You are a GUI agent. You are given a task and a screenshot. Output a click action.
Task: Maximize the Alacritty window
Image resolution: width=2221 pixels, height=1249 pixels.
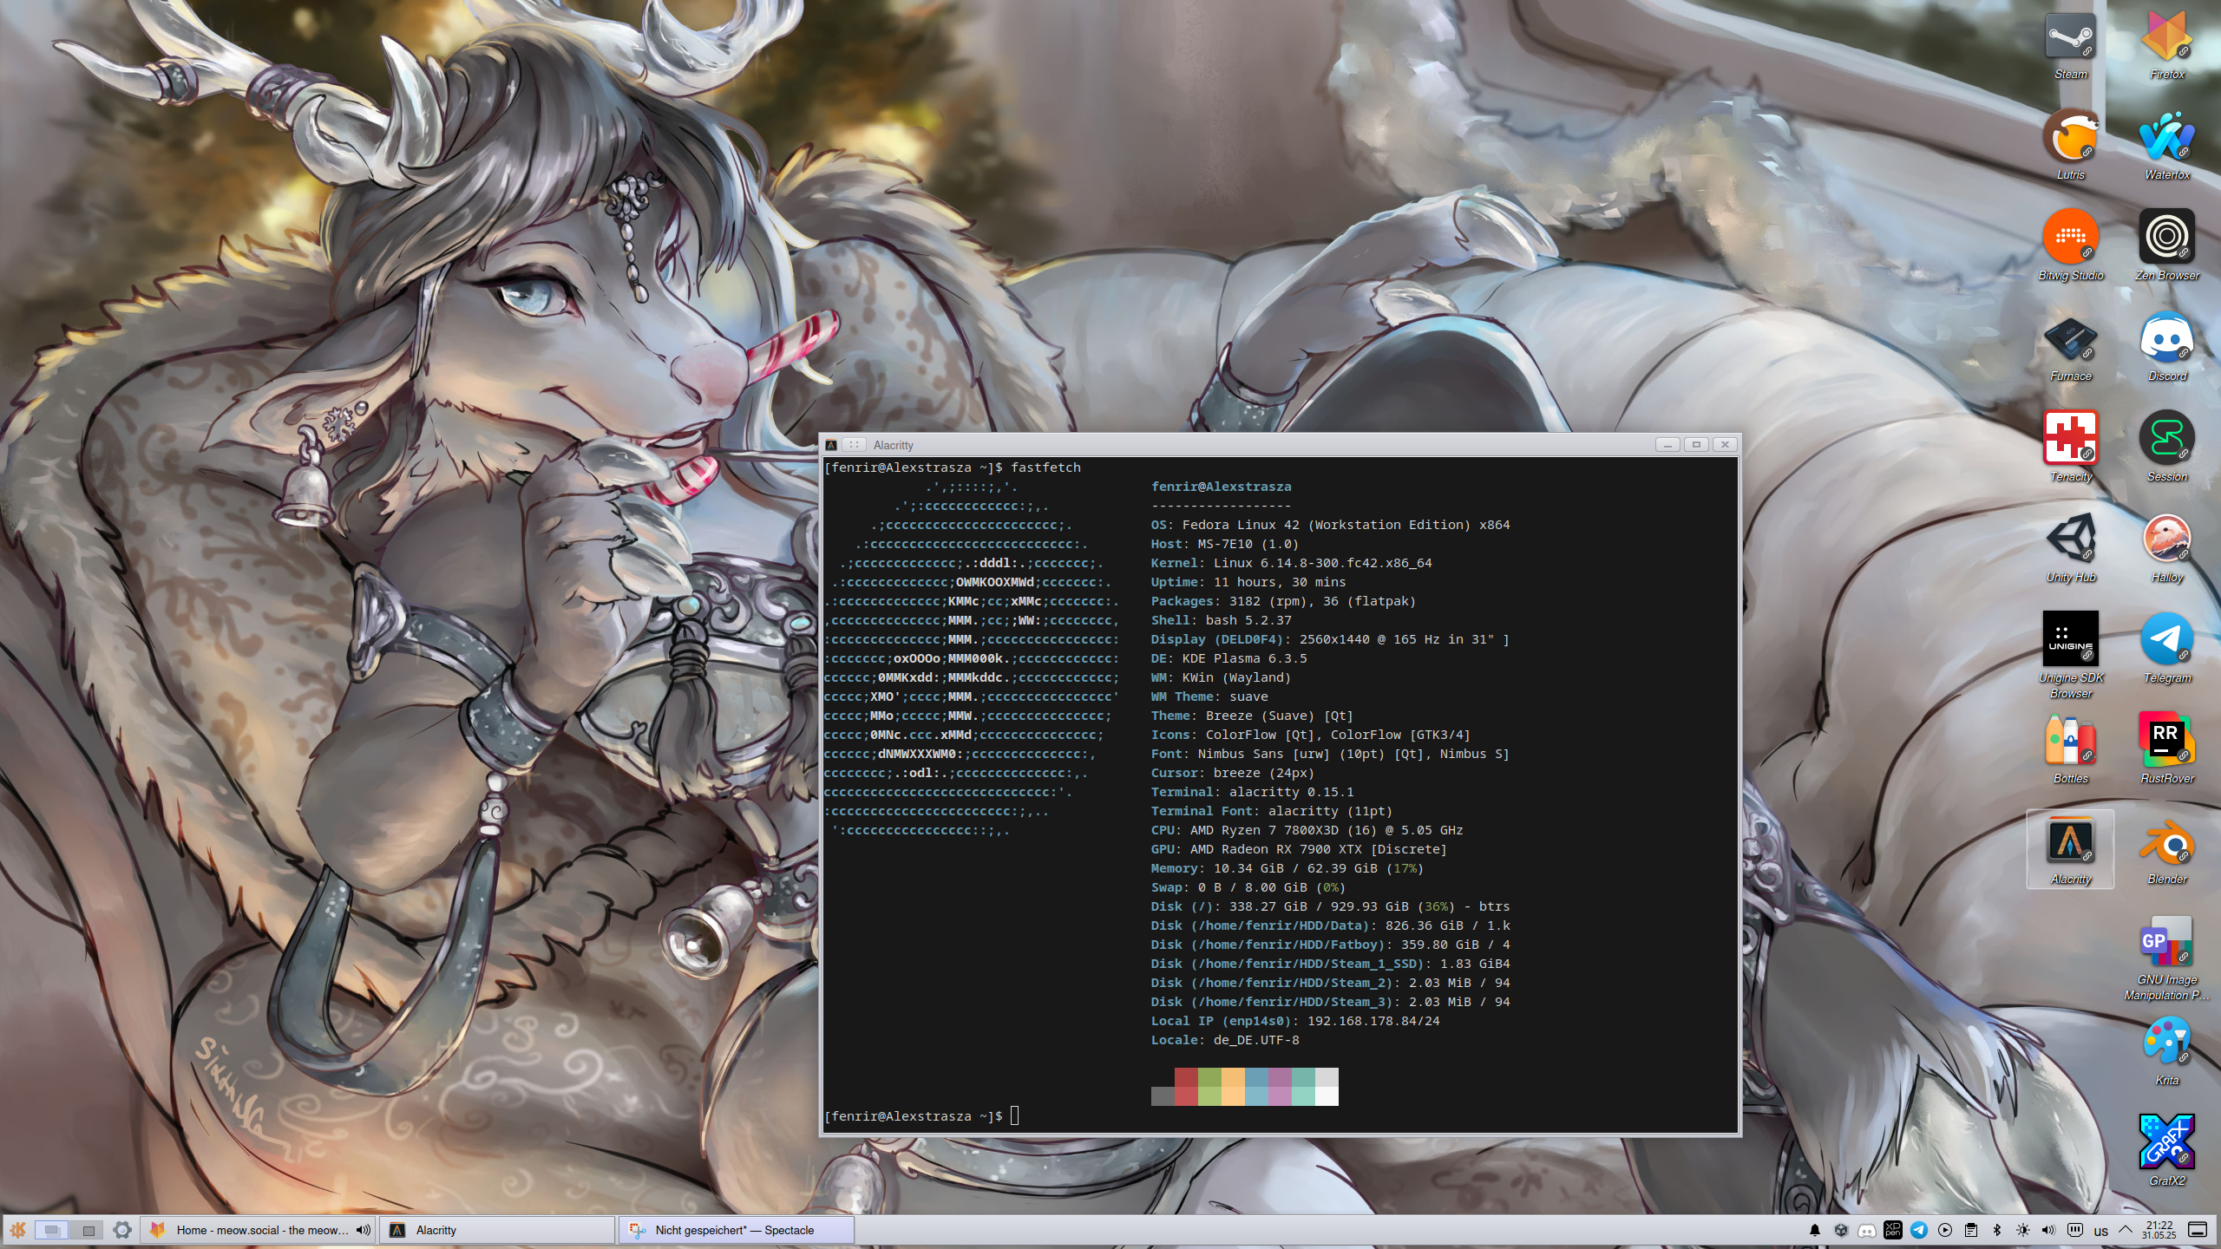click(1696, 445)
